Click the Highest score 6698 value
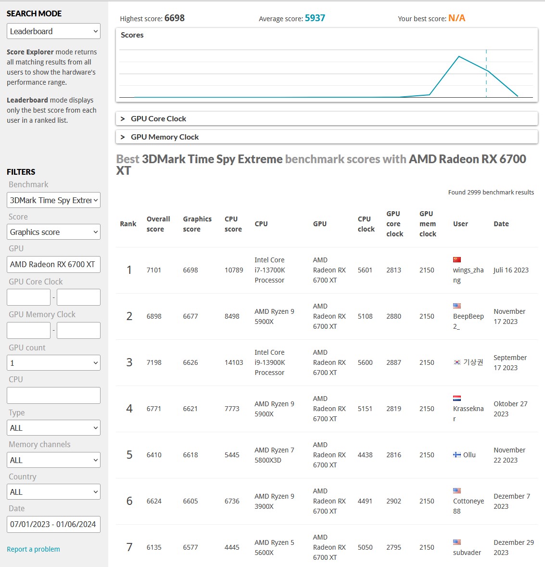The height and width of the screenshot is (567, 545). [174, 18]
